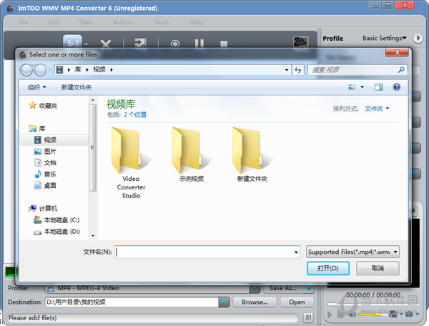
Task: Open the File menu
Action: point(23,22)
